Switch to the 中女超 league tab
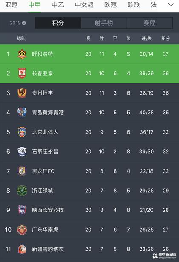The width and height of the screenshot is (179, 262). pyautogui.click(x=84, y=5)
